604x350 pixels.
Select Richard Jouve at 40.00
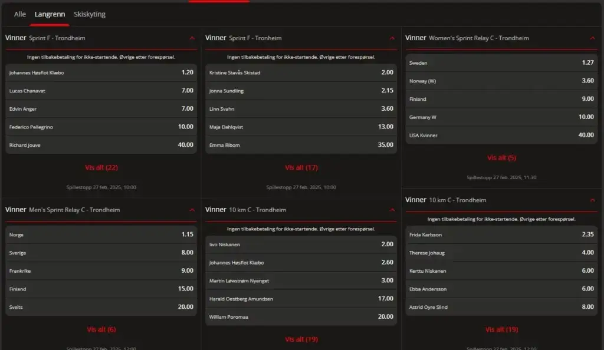(101, 145)
